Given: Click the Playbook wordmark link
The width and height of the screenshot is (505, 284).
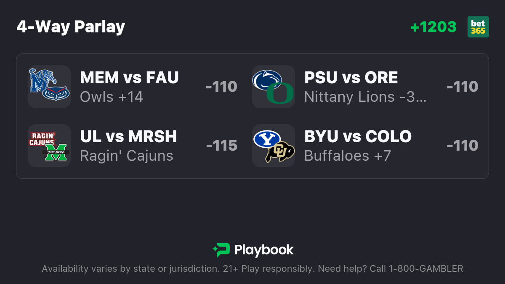Looking at the screenshot, I should [x=264, y=250].
